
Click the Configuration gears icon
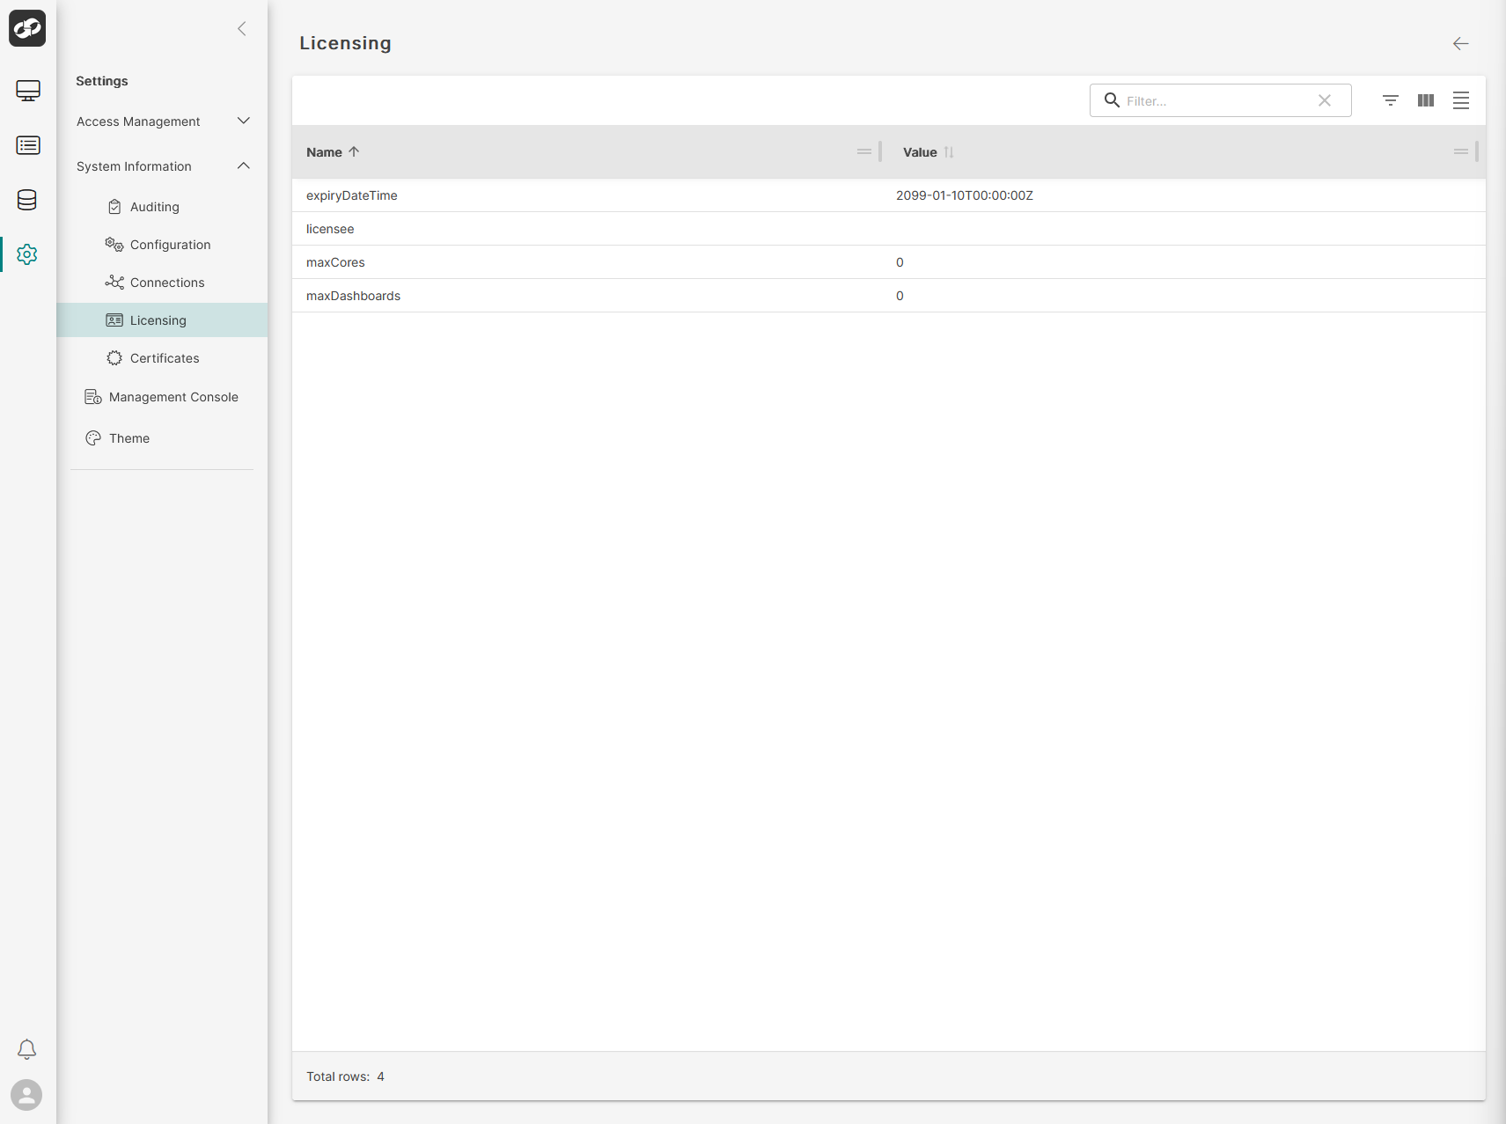pos(114,245)
